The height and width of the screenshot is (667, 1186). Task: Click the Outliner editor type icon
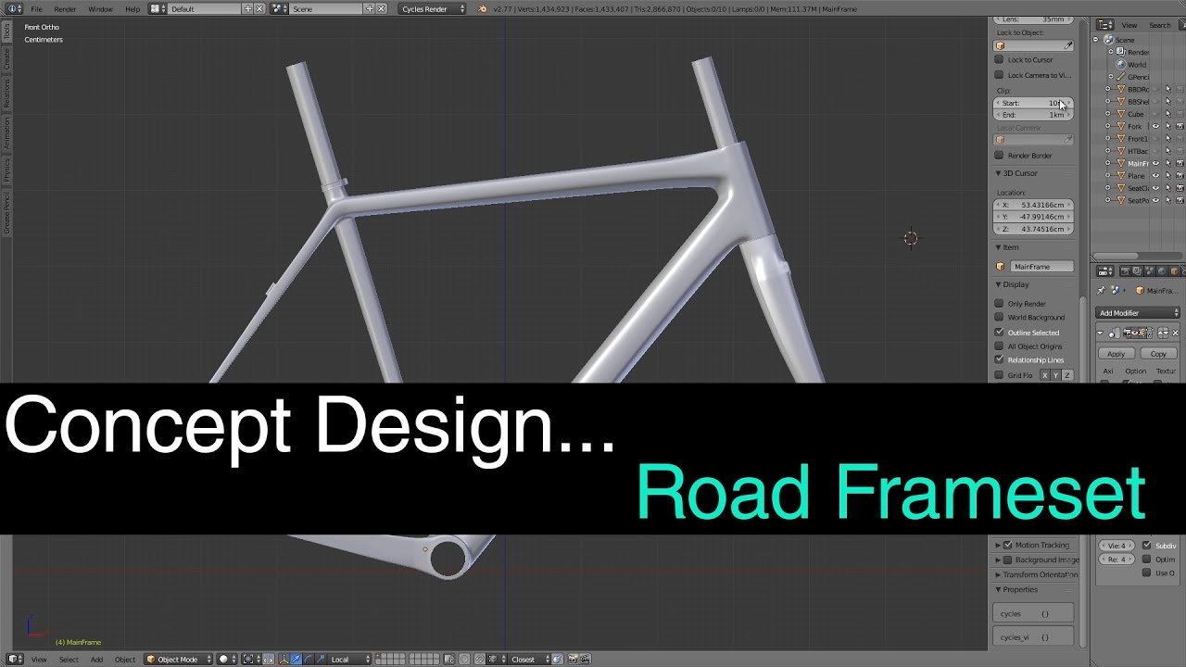point(1104,25)
